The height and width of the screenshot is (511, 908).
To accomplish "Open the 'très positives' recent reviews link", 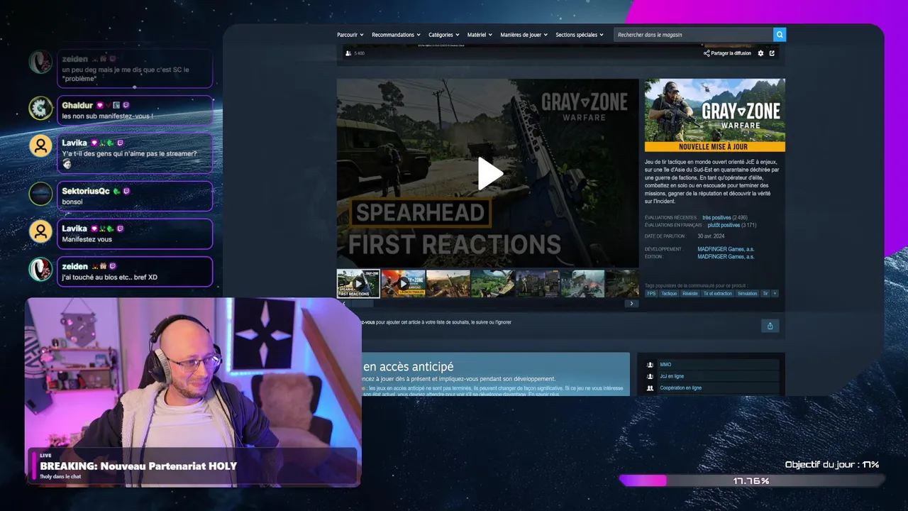I will coord(715,218).
